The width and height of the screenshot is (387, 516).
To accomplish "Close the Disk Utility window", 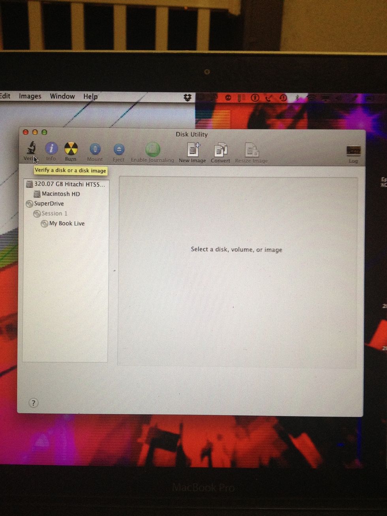I will pos(26,132).
